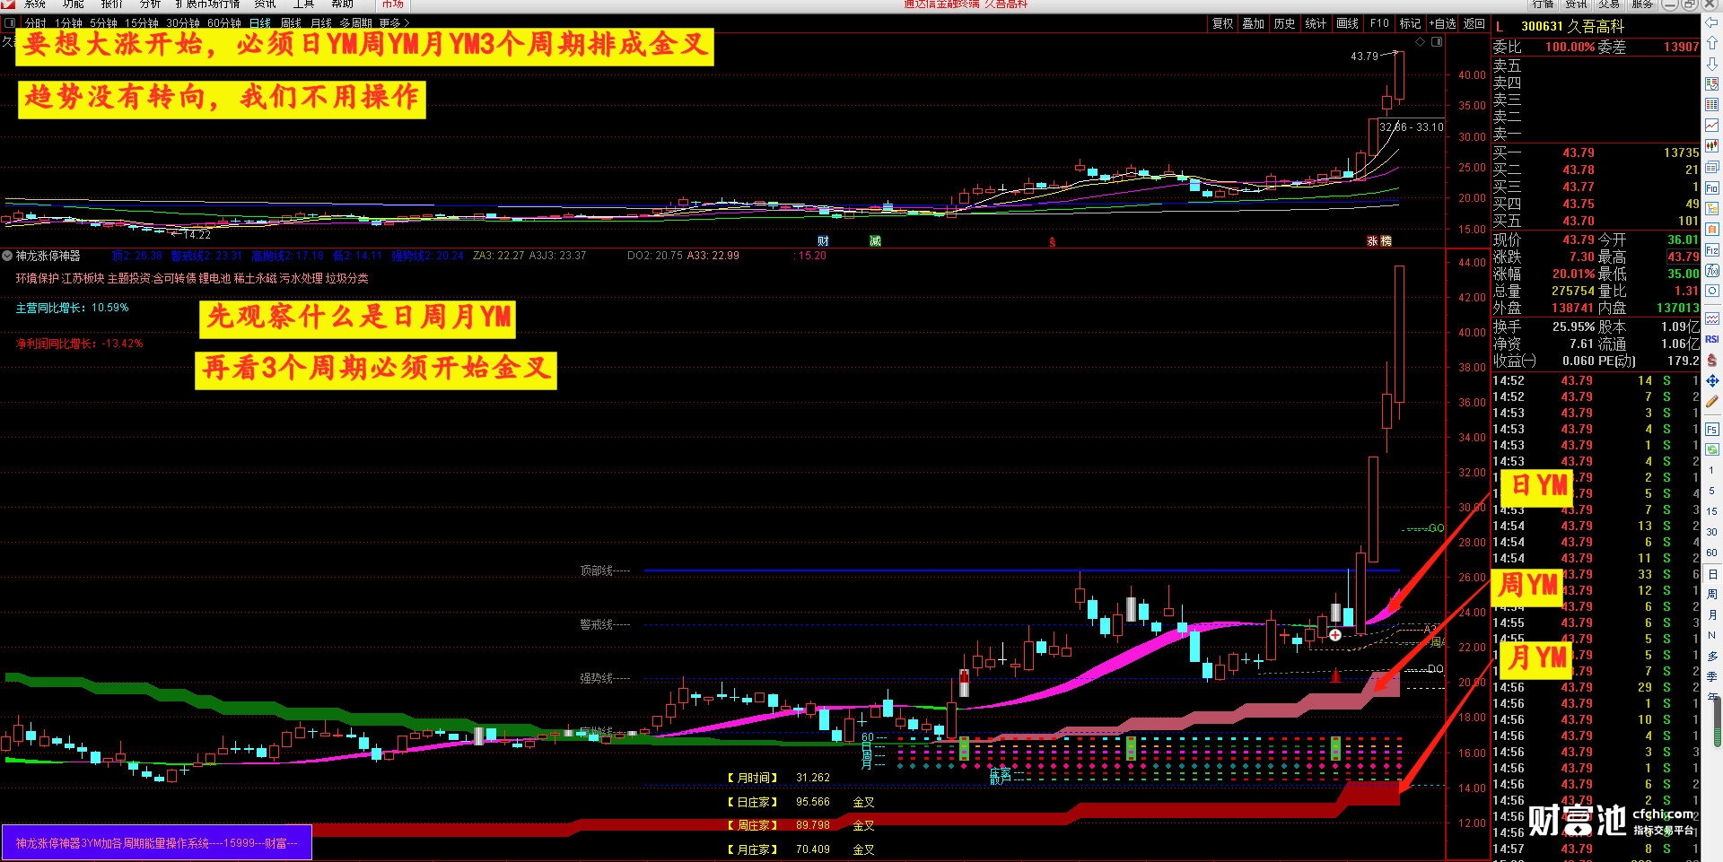Switch to the 60分钟 chart tab

(x=224, y=23)
